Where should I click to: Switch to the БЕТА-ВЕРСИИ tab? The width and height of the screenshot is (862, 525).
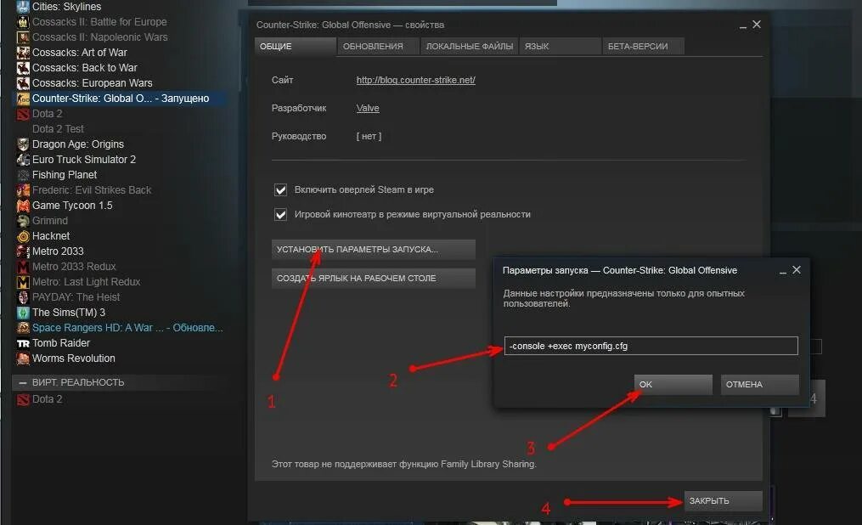tap(643, 46)
